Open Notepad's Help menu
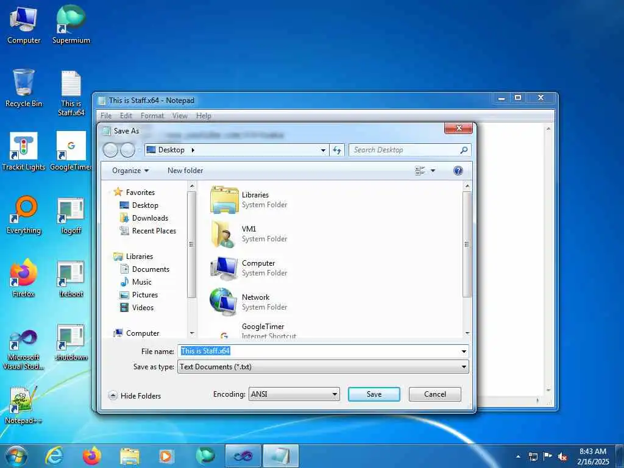624x468 pixels. pos(204,116)
